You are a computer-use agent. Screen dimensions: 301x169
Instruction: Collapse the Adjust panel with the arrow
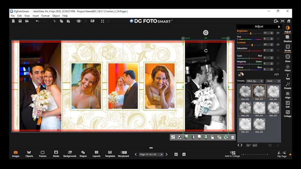[x=279, y=27]
